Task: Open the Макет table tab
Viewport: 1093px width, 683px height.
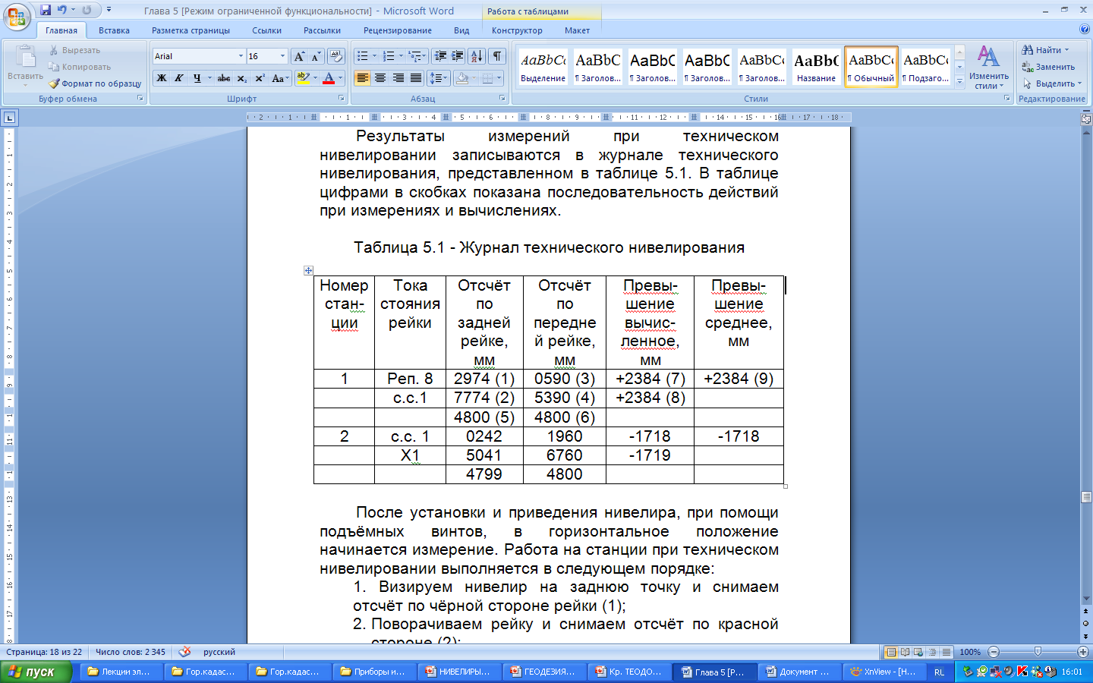Action: [577, 30]
